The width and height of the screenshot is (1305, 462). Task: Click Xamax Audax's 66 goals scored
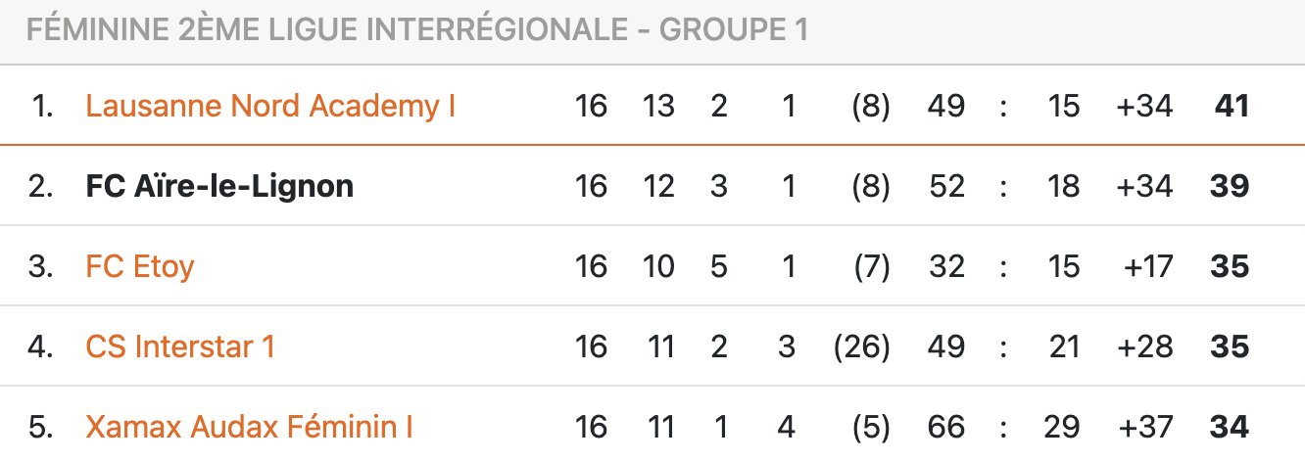(946, 427)
